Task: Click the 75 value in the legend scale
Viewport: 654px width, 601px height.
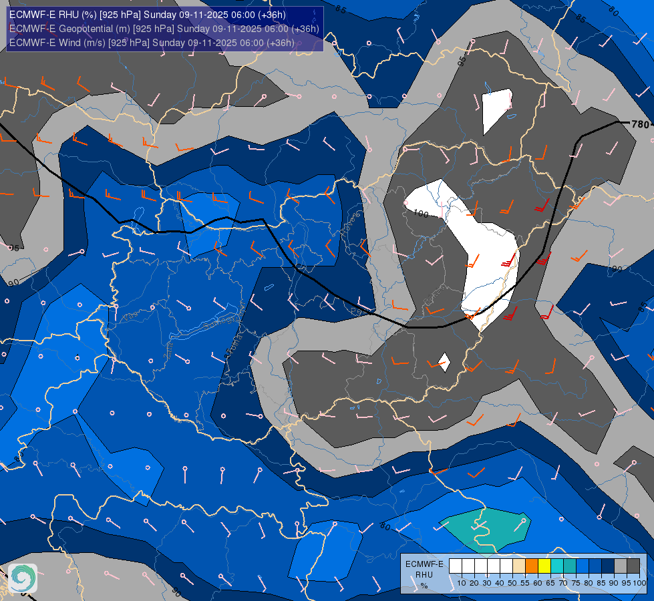Action: click(576, 583)
